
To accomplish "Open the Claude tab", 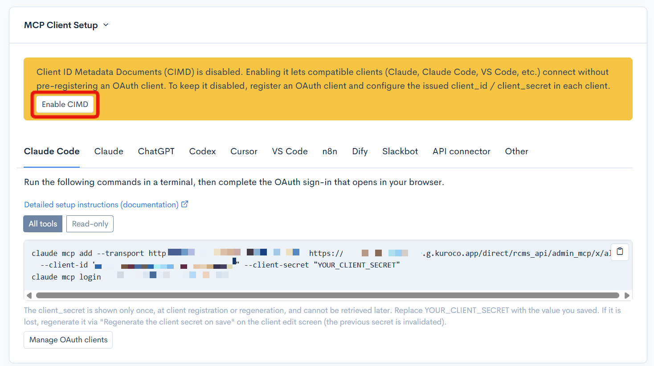I will [109, 152].
